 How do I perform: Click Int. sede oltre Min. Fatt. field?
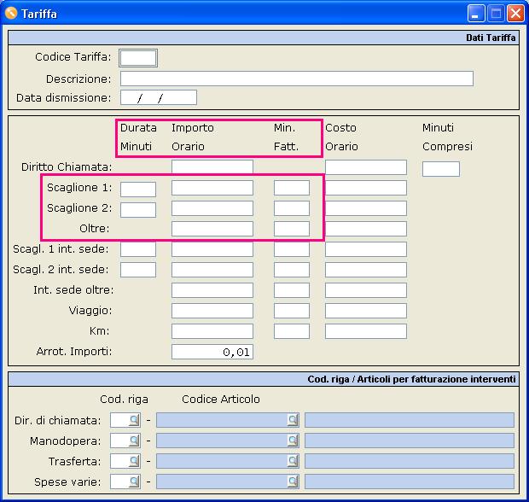(x=292, y=290)
